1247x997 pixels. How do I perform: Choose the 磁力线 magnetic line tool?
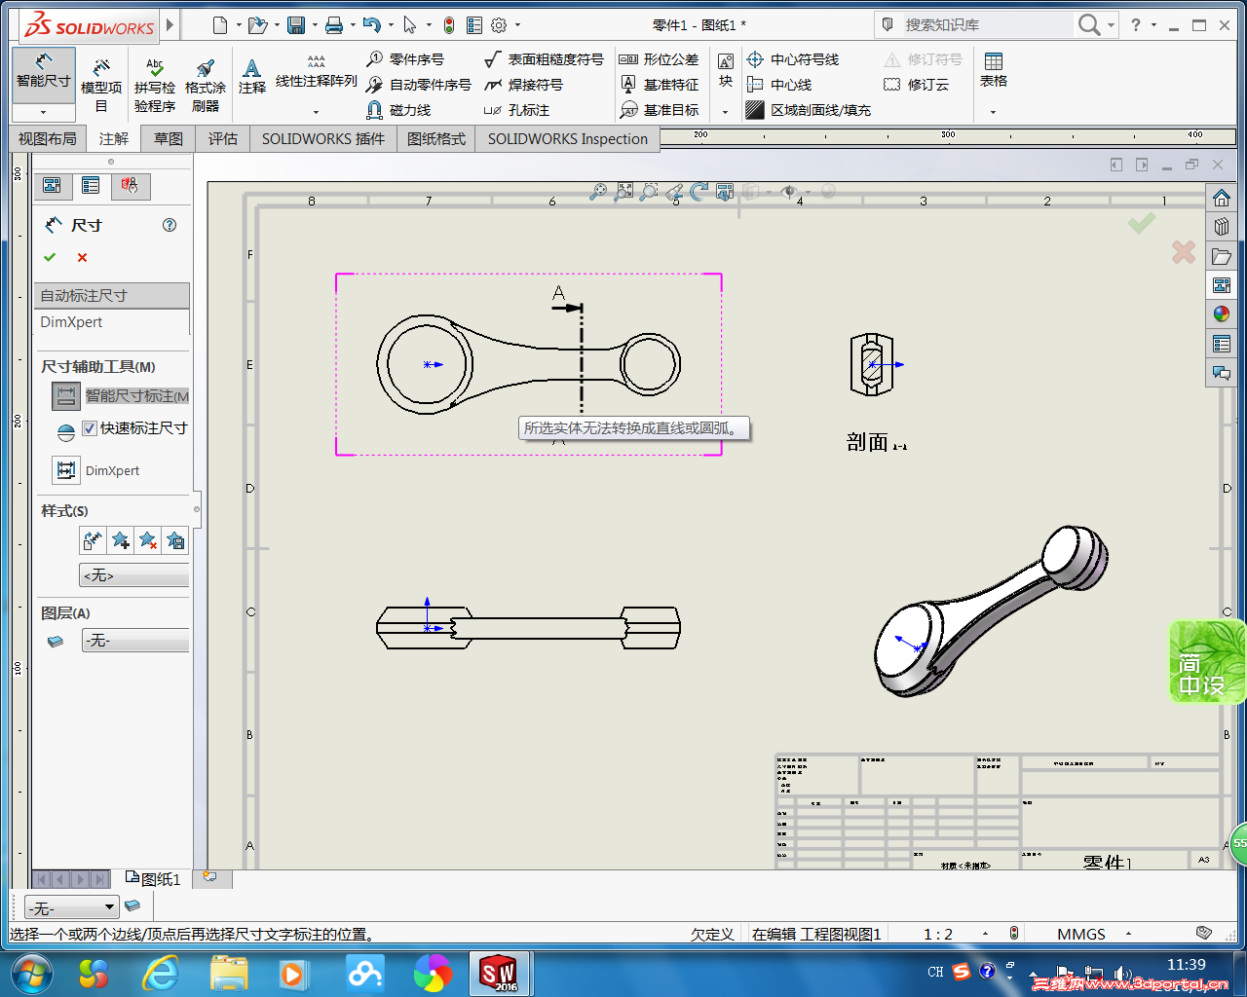(398, 110)
